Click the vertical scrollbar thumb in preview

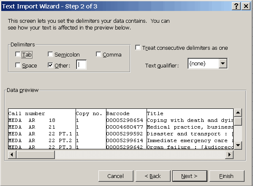coord(238,121)
